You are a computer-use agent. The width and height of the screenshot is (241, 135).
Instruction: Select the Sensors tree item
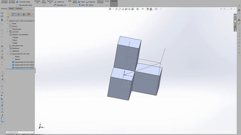coord(15,26)
